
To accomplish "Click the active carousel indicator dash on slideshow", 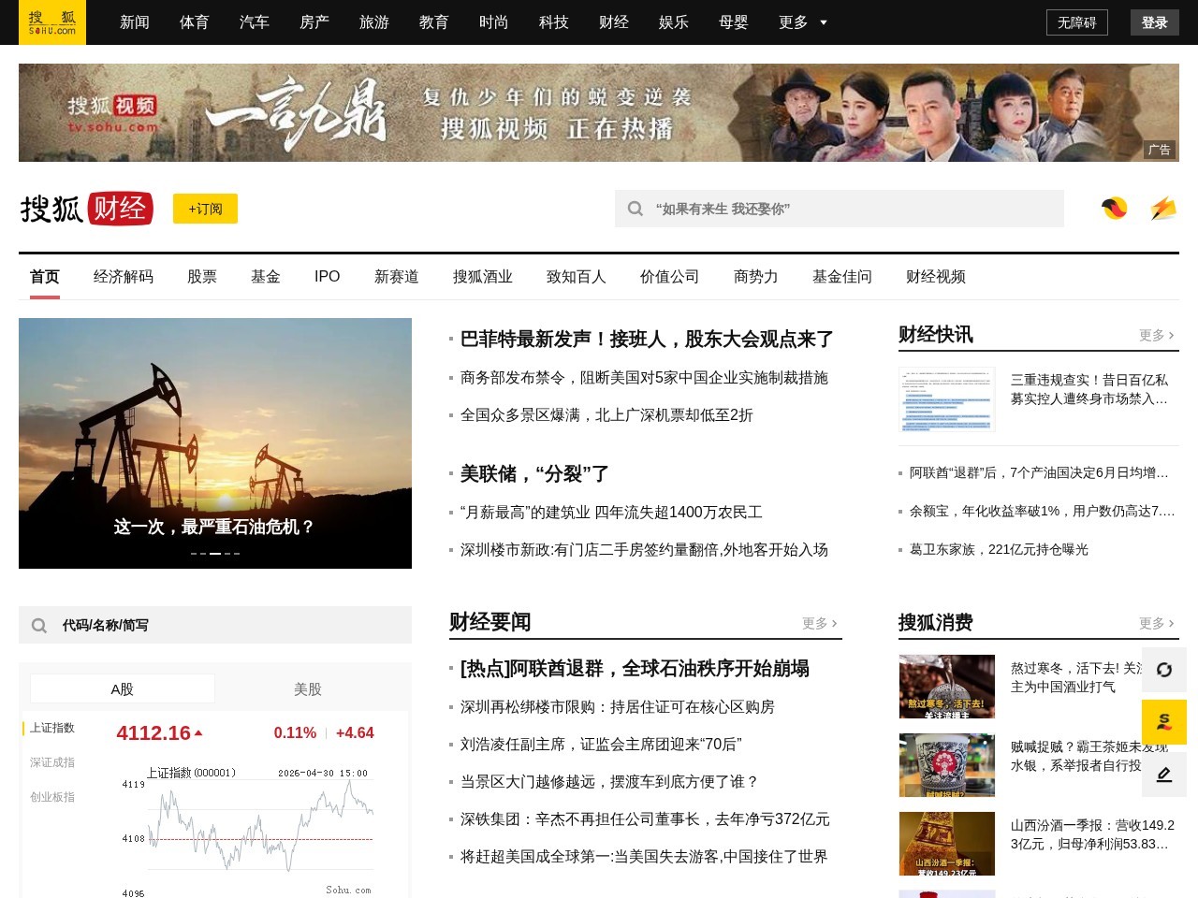I will point(215,554).
